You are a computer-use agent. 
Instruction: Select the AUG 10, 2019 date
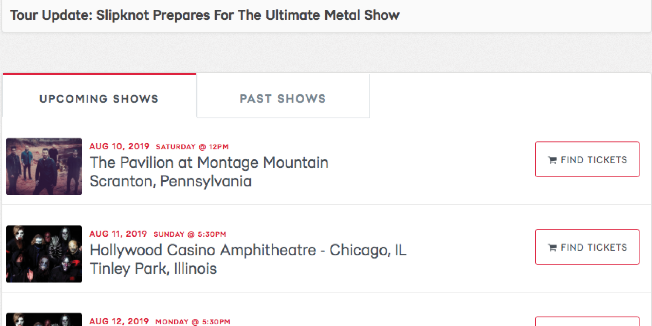pos(119,146)
